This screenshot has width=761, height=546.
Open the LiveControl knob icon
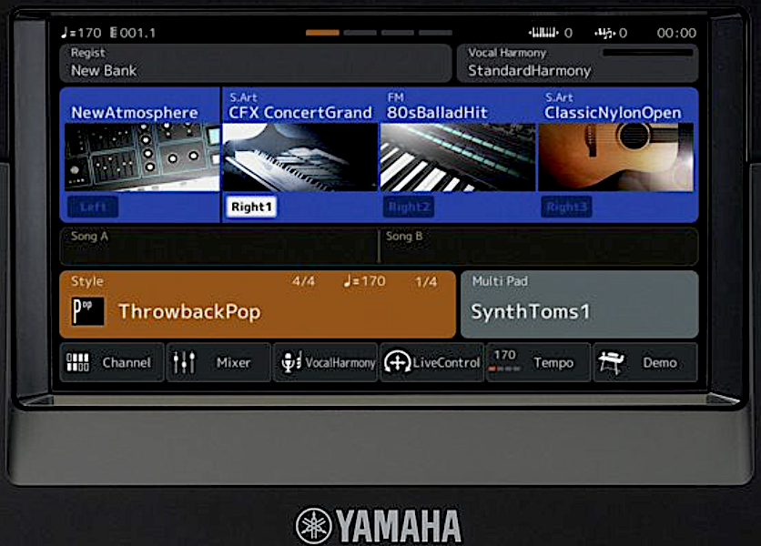(398, 362)
